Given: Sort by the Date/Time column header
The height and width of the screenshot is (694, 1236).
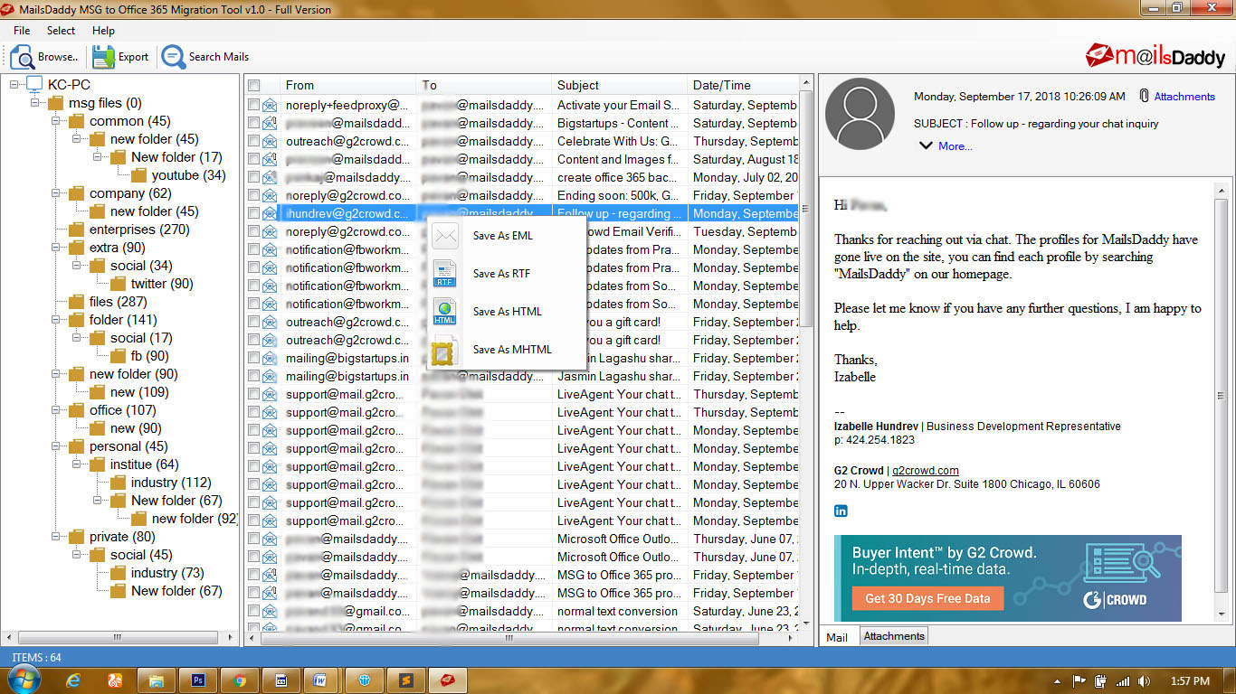Looking at the screenshot, I should pos(743,85).
